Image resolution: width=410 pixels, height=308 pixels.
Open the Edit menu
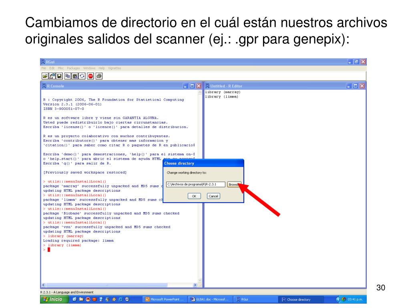coord(52,68)
